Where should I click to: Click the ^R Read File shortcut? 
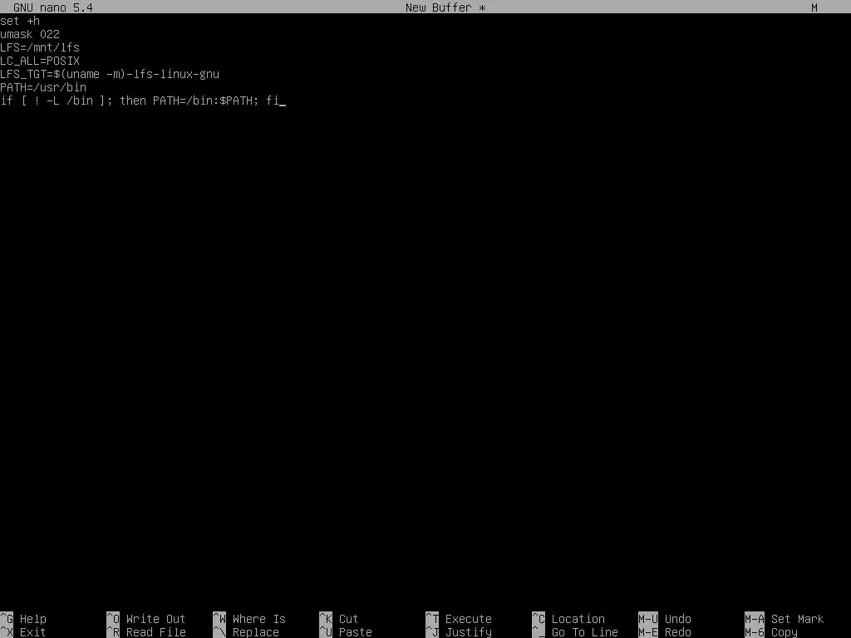coord(146,632)
